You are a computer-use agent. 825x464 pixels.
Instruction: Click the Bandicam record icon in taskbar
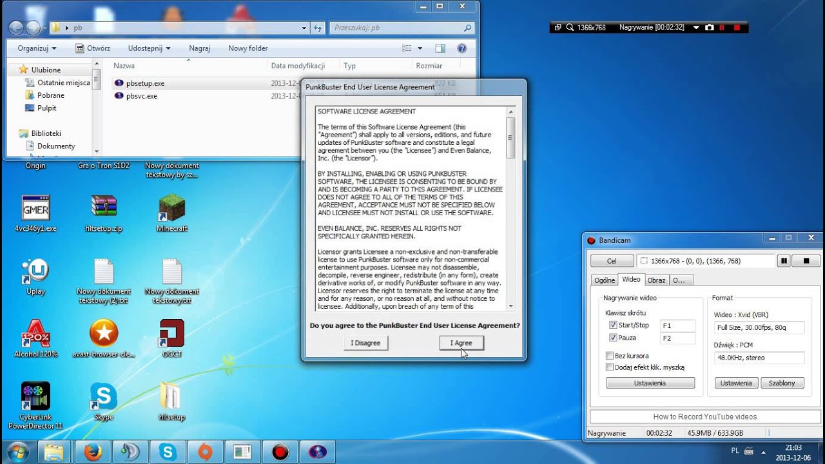click(x=280, y=452)
